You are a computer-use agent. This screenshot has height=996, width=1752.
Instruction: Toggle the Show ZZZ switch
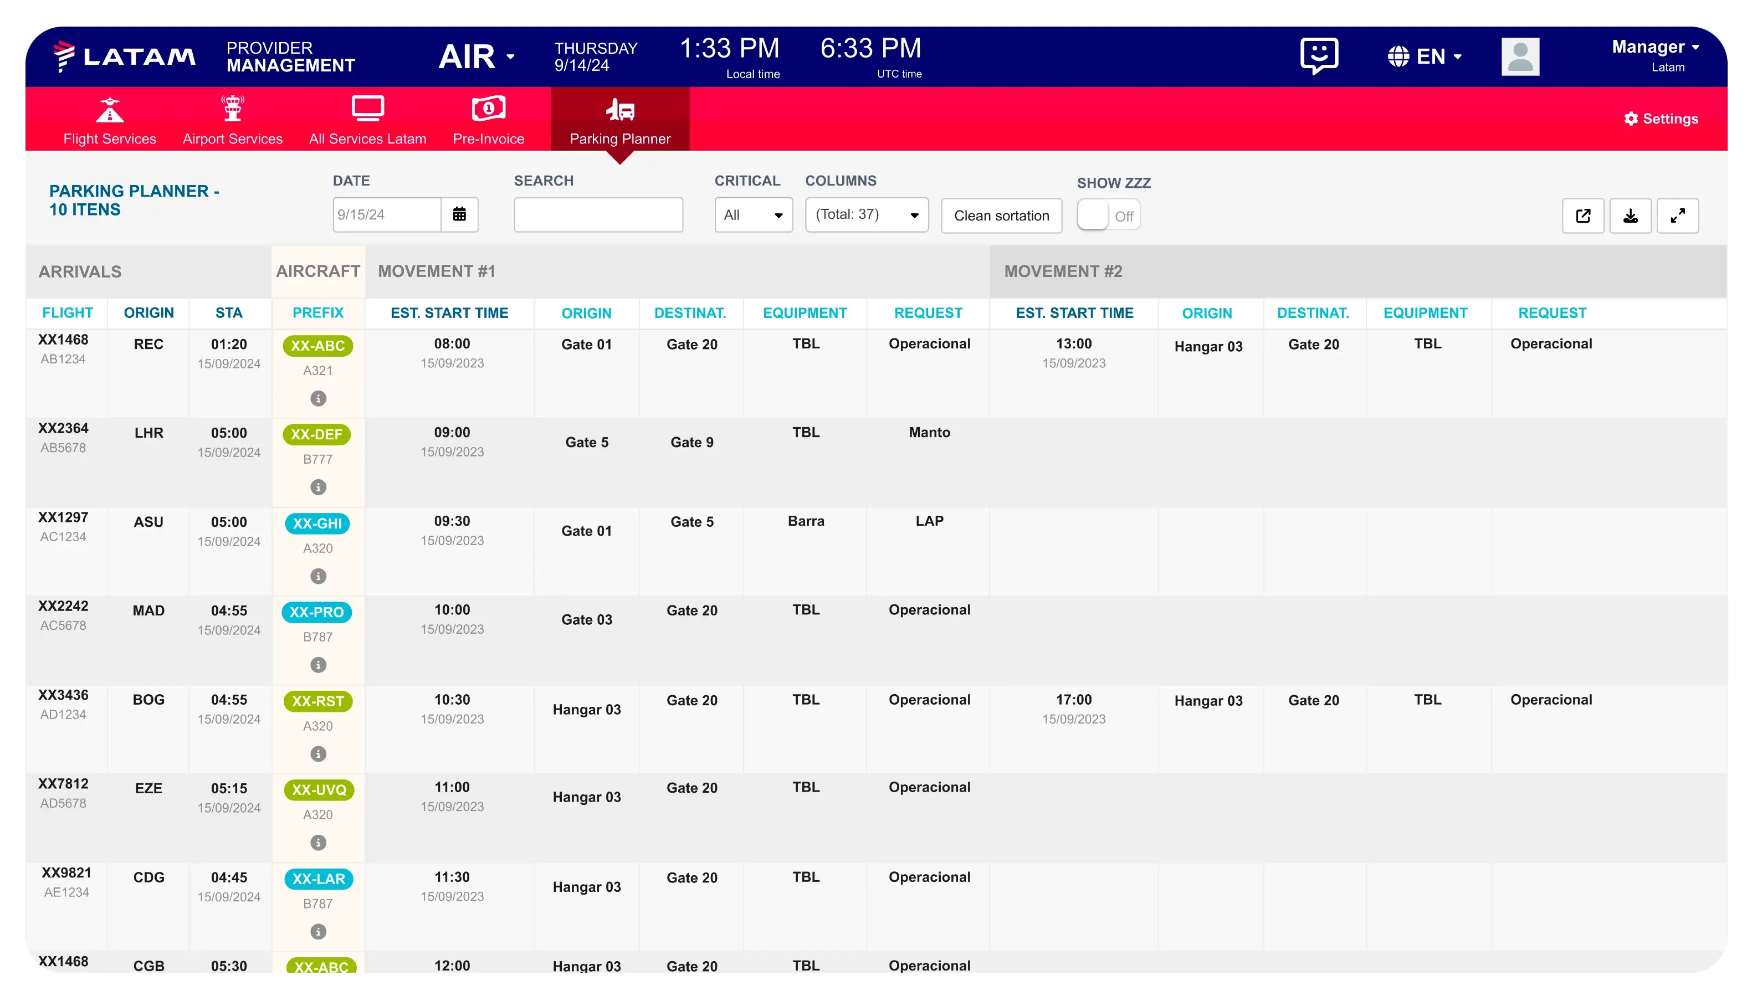click(1108, 215)
